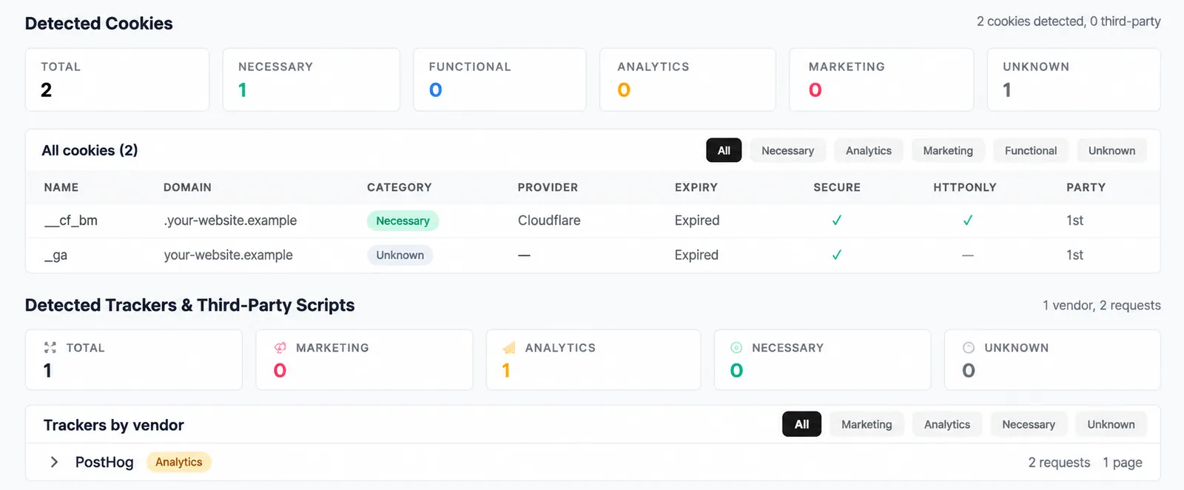Sort by the DOMAIN column header
Image resolution: width=1184 pixels, height=490 pixels.
(x=187, y=187)
